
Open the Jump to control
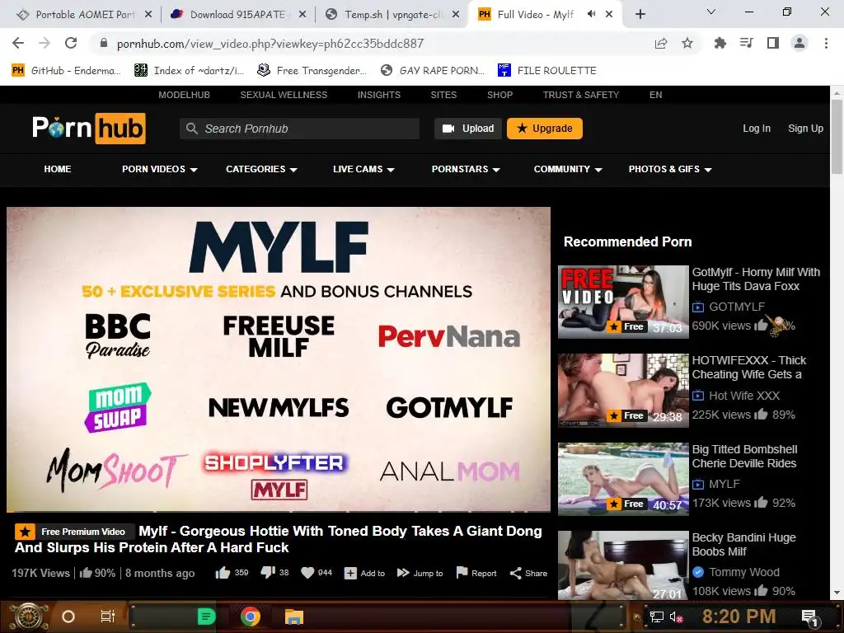click(420, 574)
